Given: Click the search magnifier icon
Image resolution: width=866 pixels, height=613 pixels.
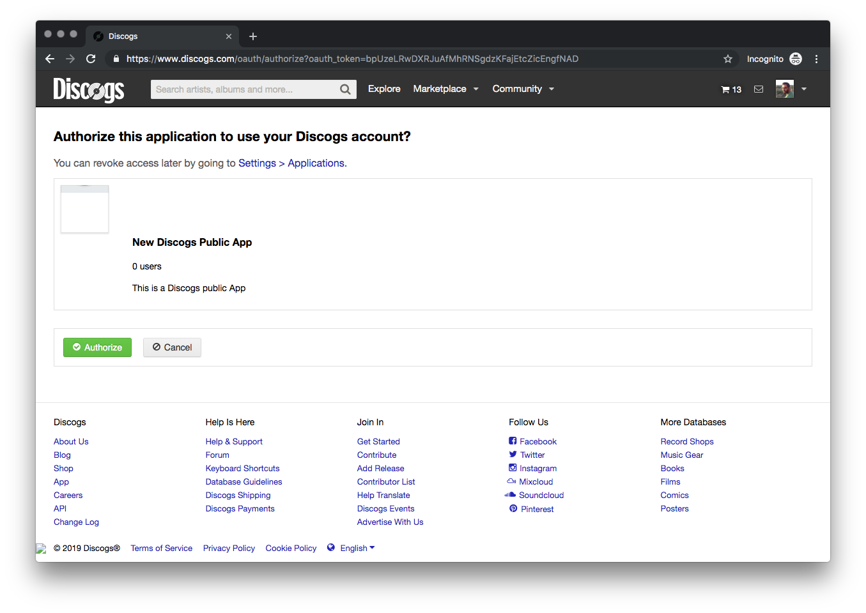Looking at the screenshot, I should coord(345,89).
